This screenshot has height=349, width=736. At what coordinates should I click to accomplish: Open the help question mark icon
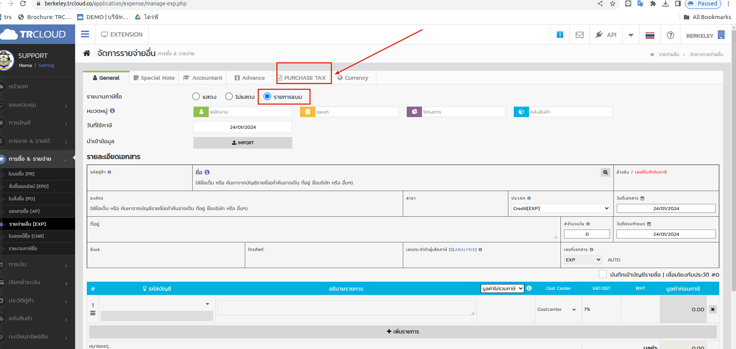click(x=670, y=35)
